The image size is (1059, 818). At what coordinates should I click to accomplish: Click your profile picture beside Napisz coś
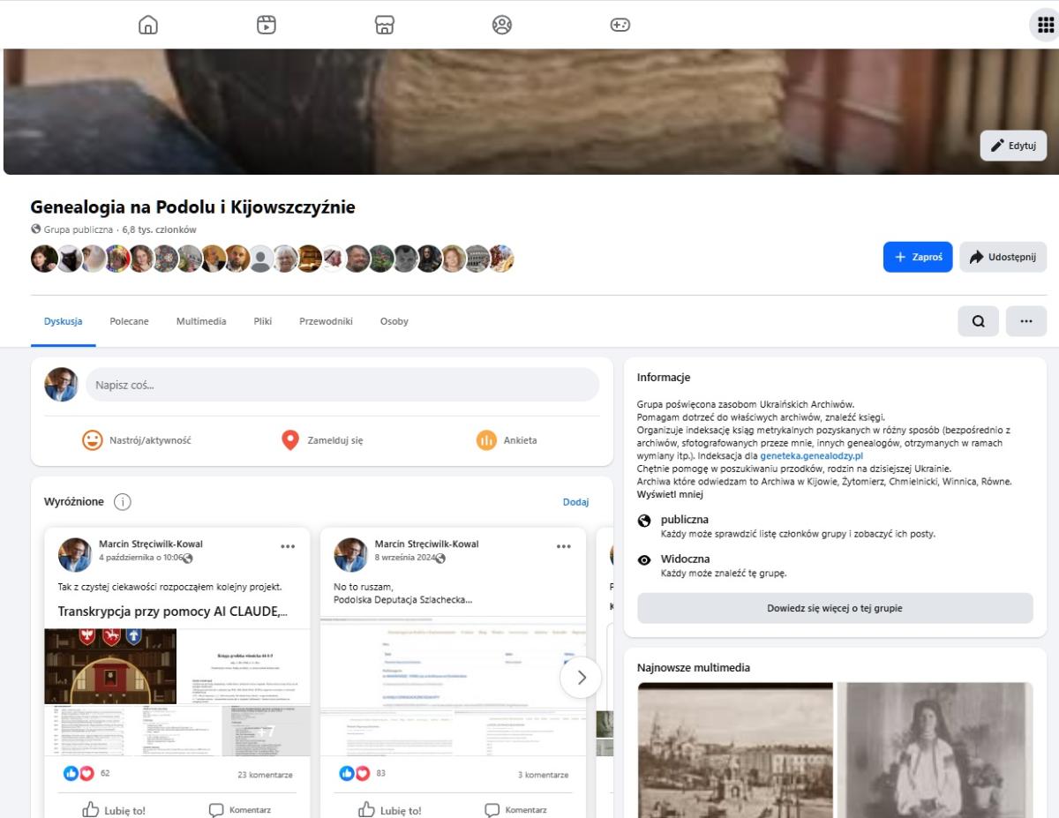click(x=61, y=385)
